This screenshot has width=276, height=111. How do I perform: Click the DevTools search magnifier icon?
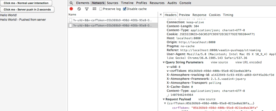pos(71,3)
